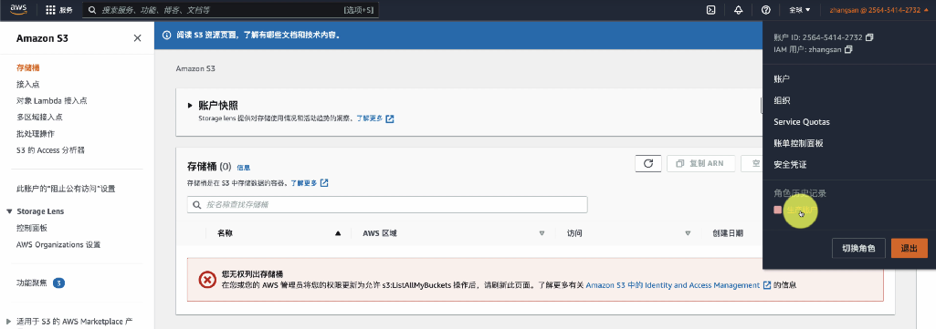Click the orange 退出 button

click(910, 249)
